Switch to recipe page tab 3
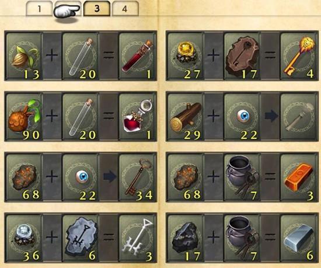 coord(97,8)
